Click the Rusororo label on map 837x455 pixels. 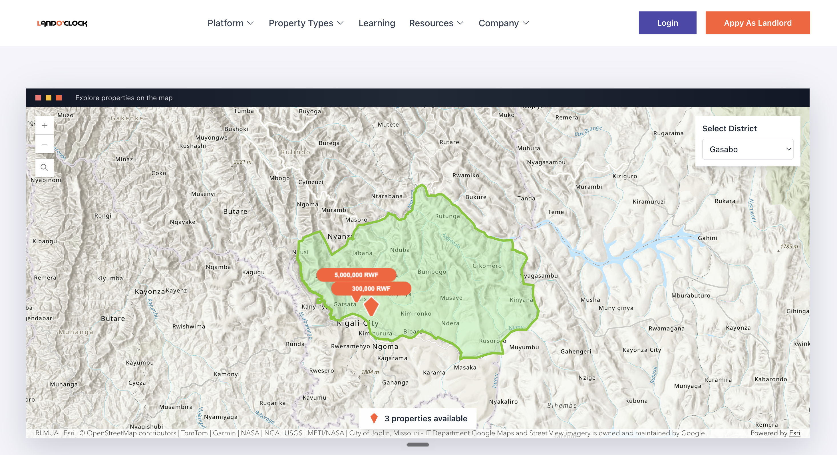tap(492, 341)
